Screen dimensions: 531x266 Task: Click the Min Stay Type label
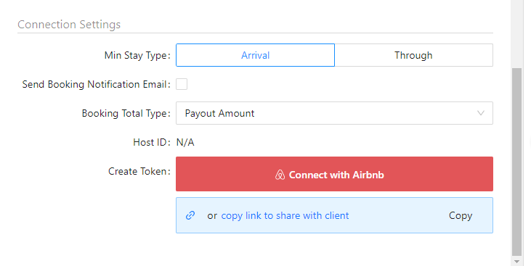(137, 55)
